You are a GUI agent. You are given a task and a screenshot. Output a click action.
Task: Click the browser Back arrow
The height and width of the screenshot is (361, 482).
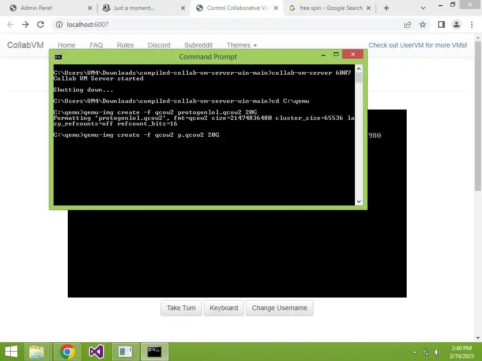point(10,24)
